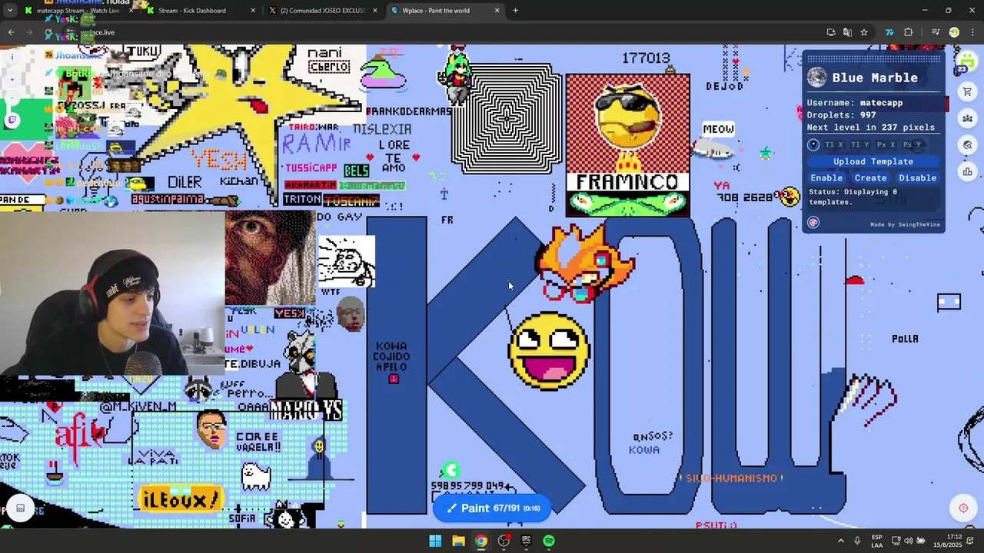Click the blue extension icon beside Extensions
This screenshot has width=984, height=553.
tap(889, 32)
